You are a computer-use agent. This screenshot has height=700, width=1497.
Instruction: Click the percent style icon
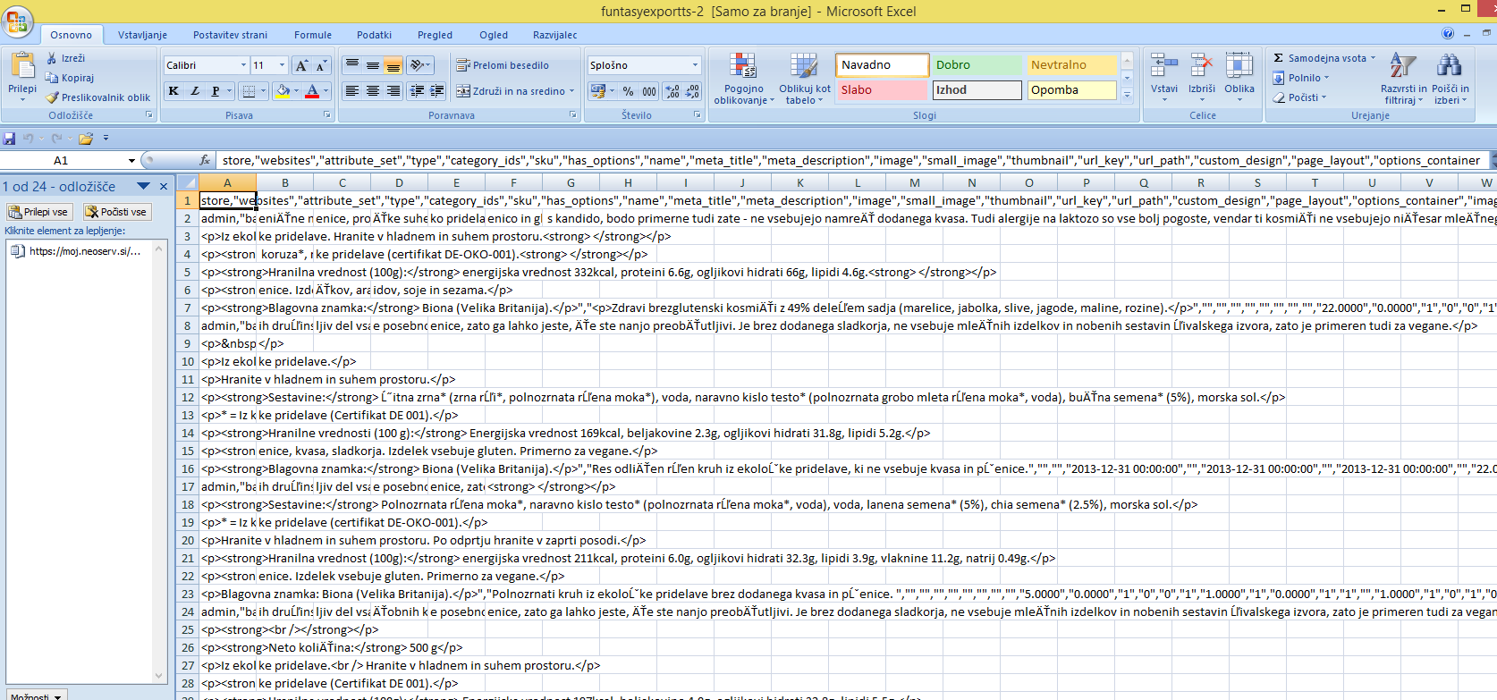click(628, 91)
